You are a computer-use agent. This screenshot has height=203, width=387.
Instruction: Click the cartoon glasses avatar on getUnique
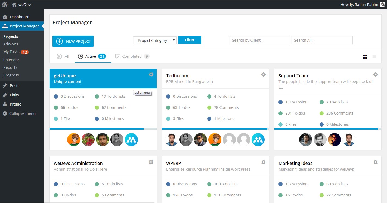74,140
